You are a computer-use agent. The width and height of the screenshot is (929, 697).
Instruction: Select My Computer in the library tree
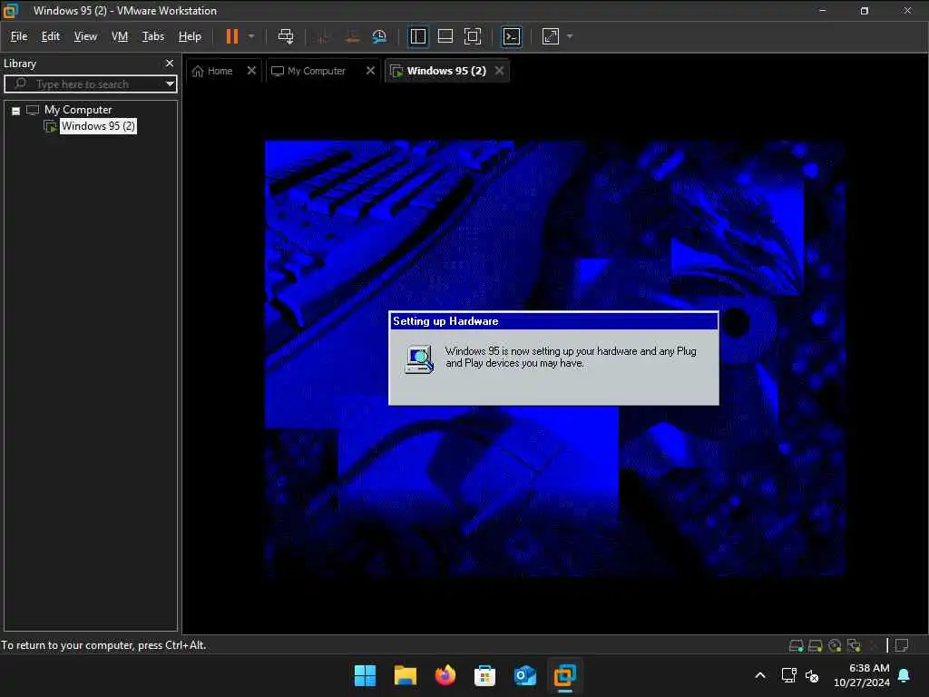[78, 110]
